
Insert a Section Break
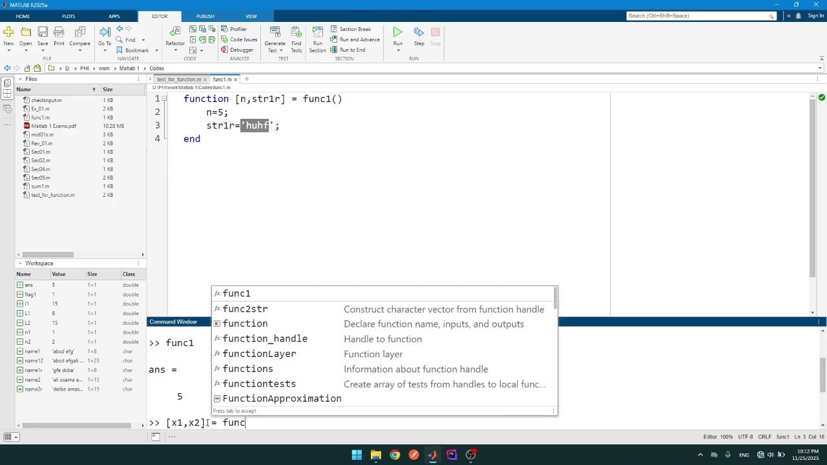point(351,29)
